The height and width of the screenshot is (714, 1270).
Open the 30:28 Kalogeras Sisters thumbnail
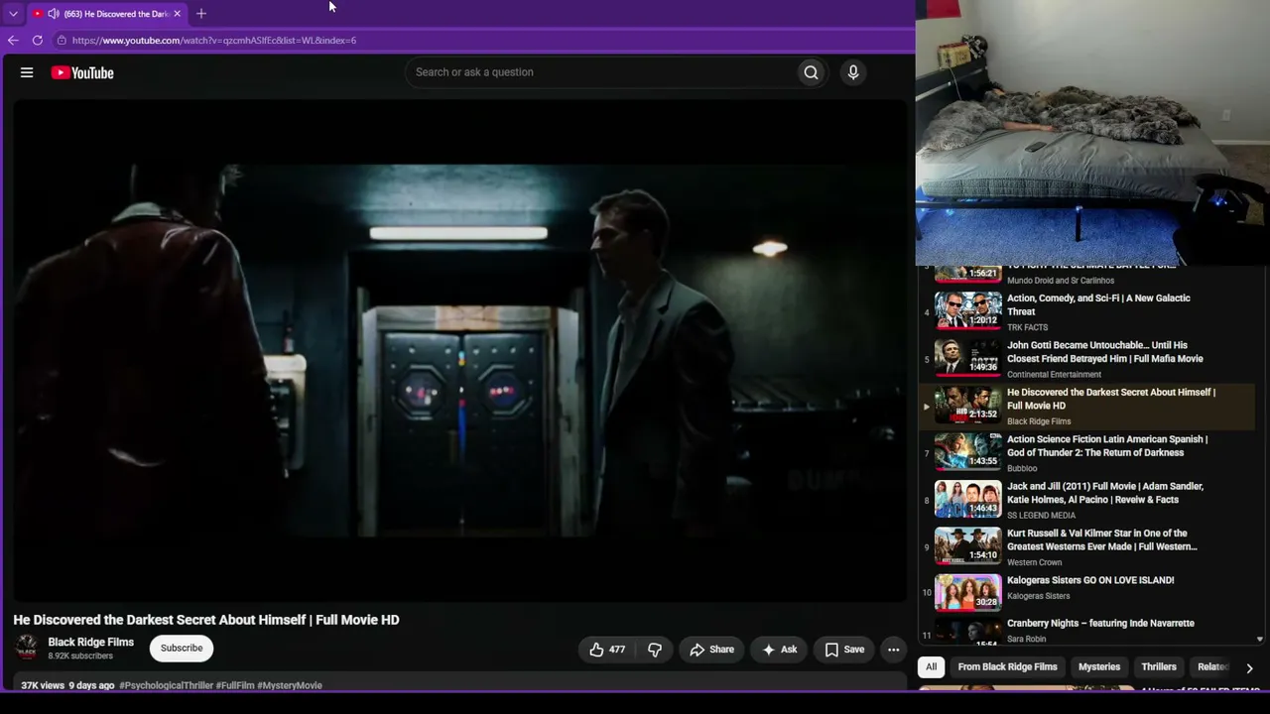(968, 592)
